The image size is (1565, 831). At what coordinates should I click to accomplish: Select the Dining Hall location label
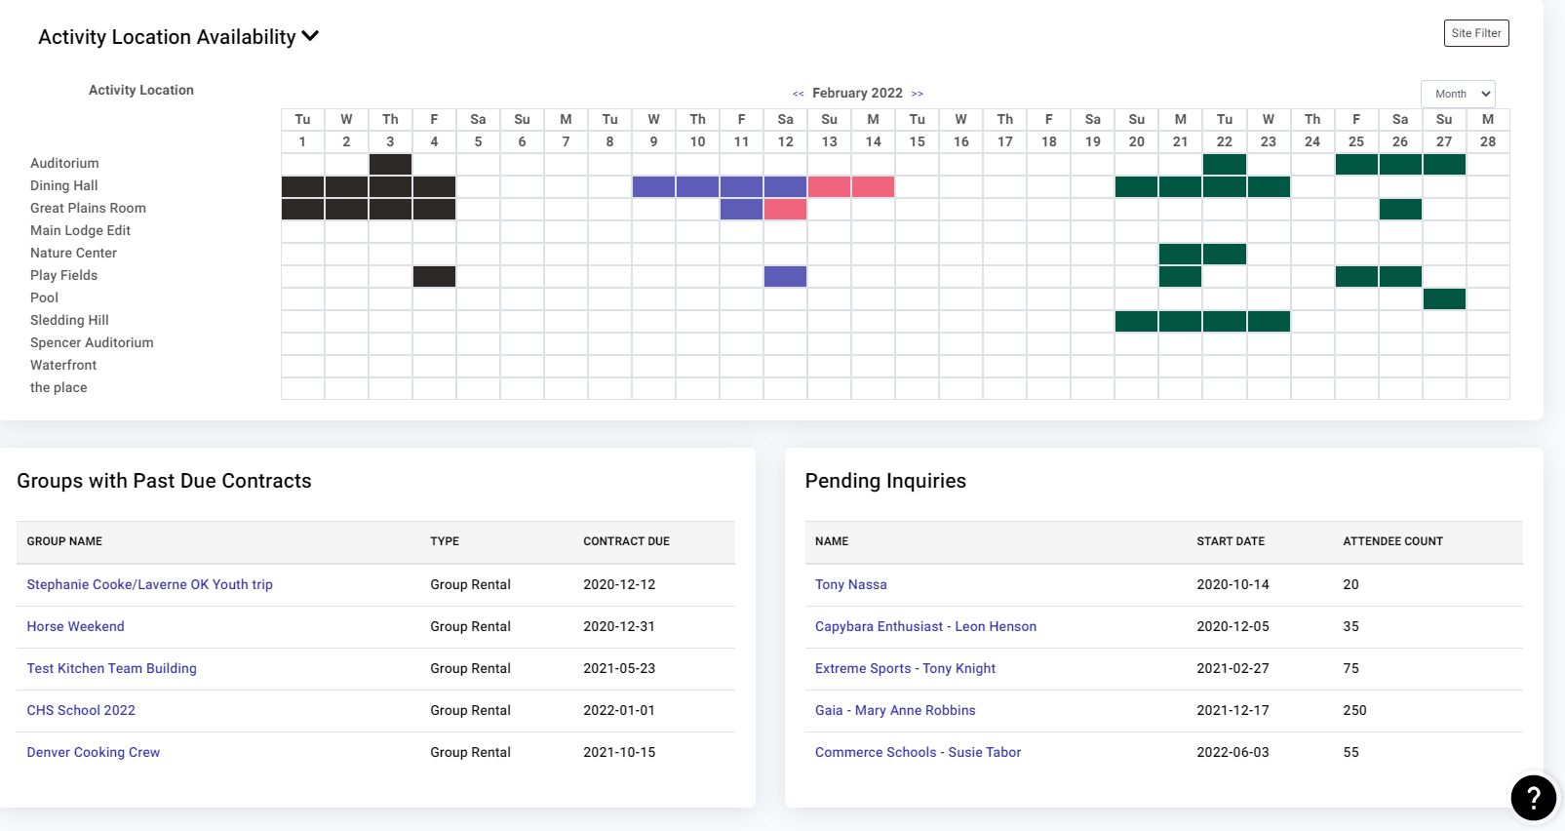[64, 185]
